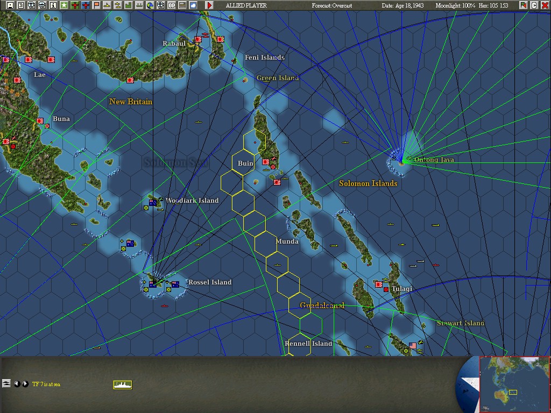Go to previous task force with left arrow
Image resolution: width=551 pixels, height=413 pixels.
(x=17, y=384)
